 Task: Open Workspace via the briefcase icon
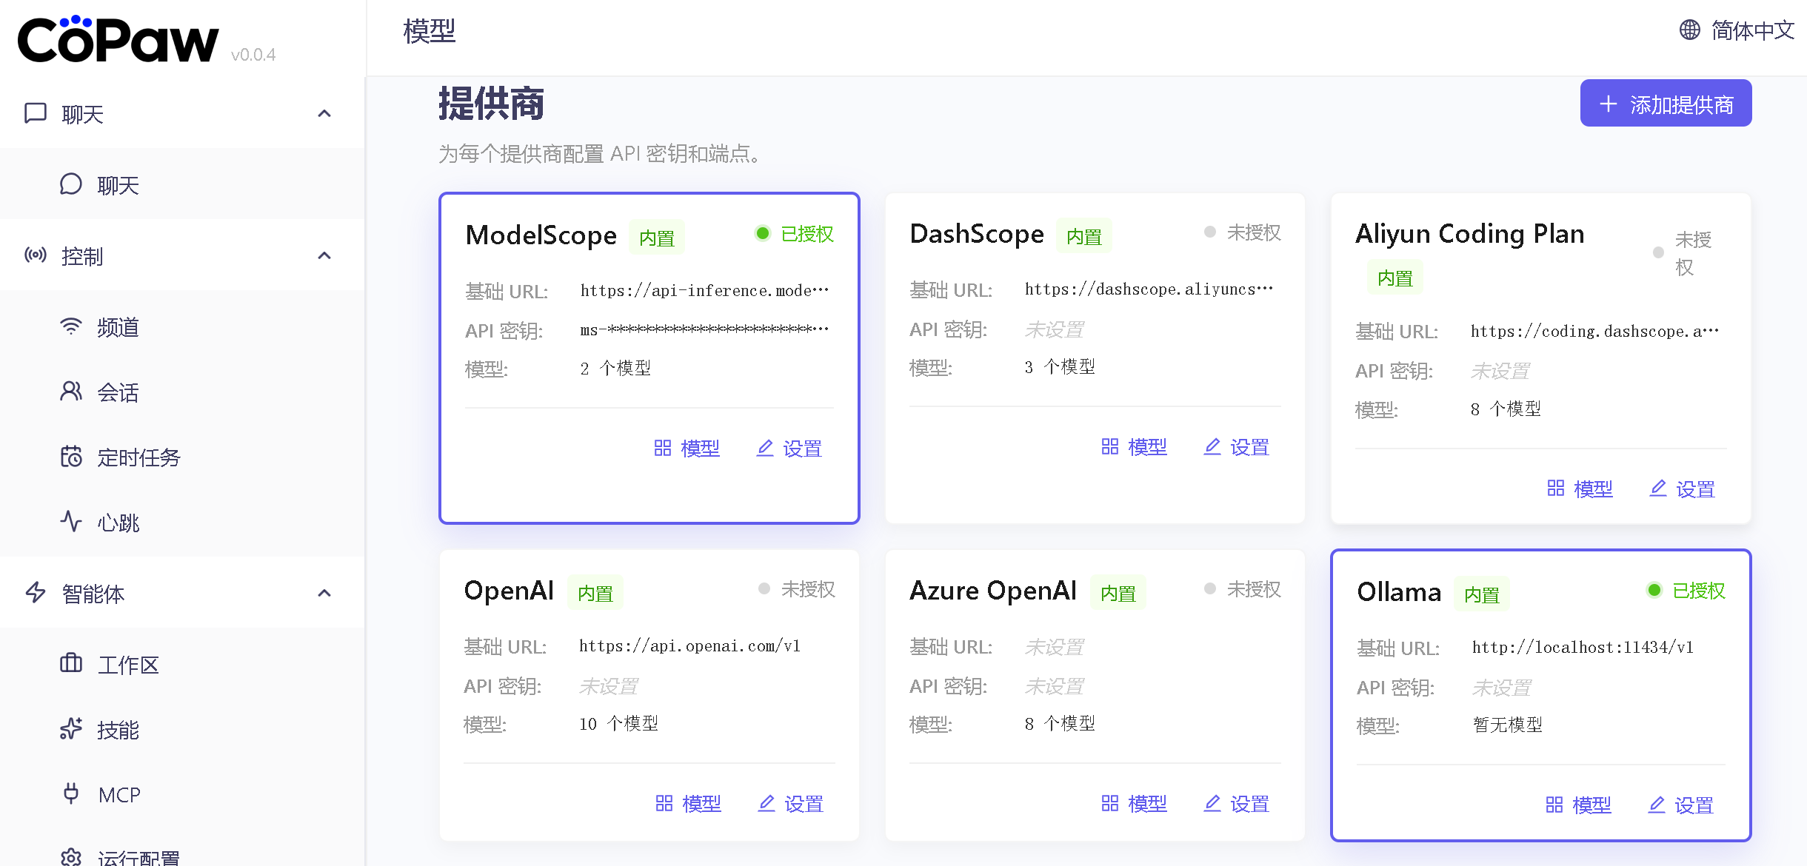coord(71,664)
